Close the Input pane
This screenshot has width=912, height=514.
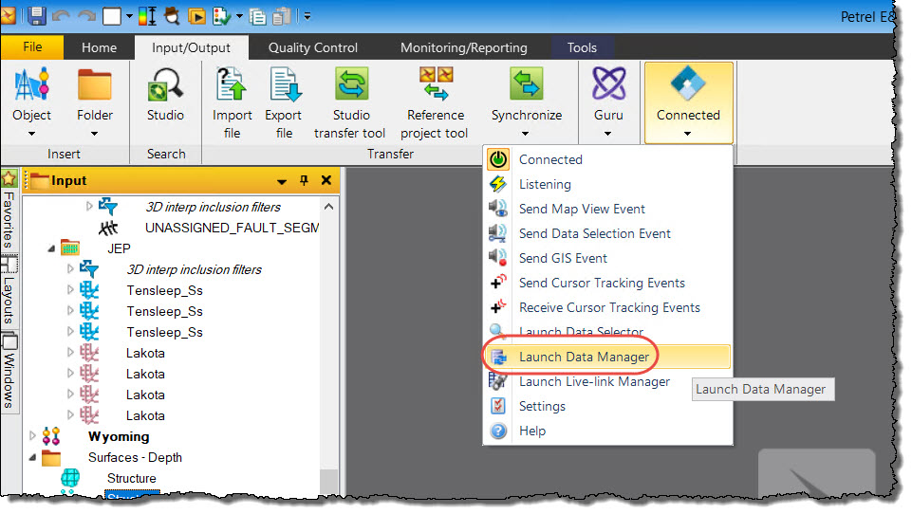[x=326, y=180]
